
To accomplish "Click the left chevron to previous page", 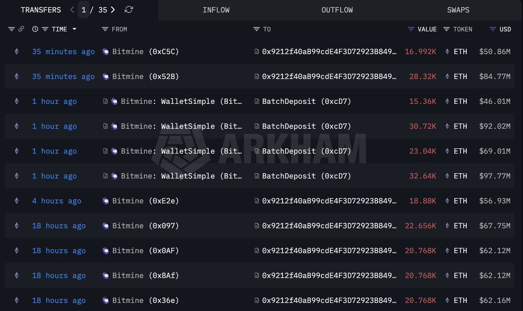I will 72,10.
